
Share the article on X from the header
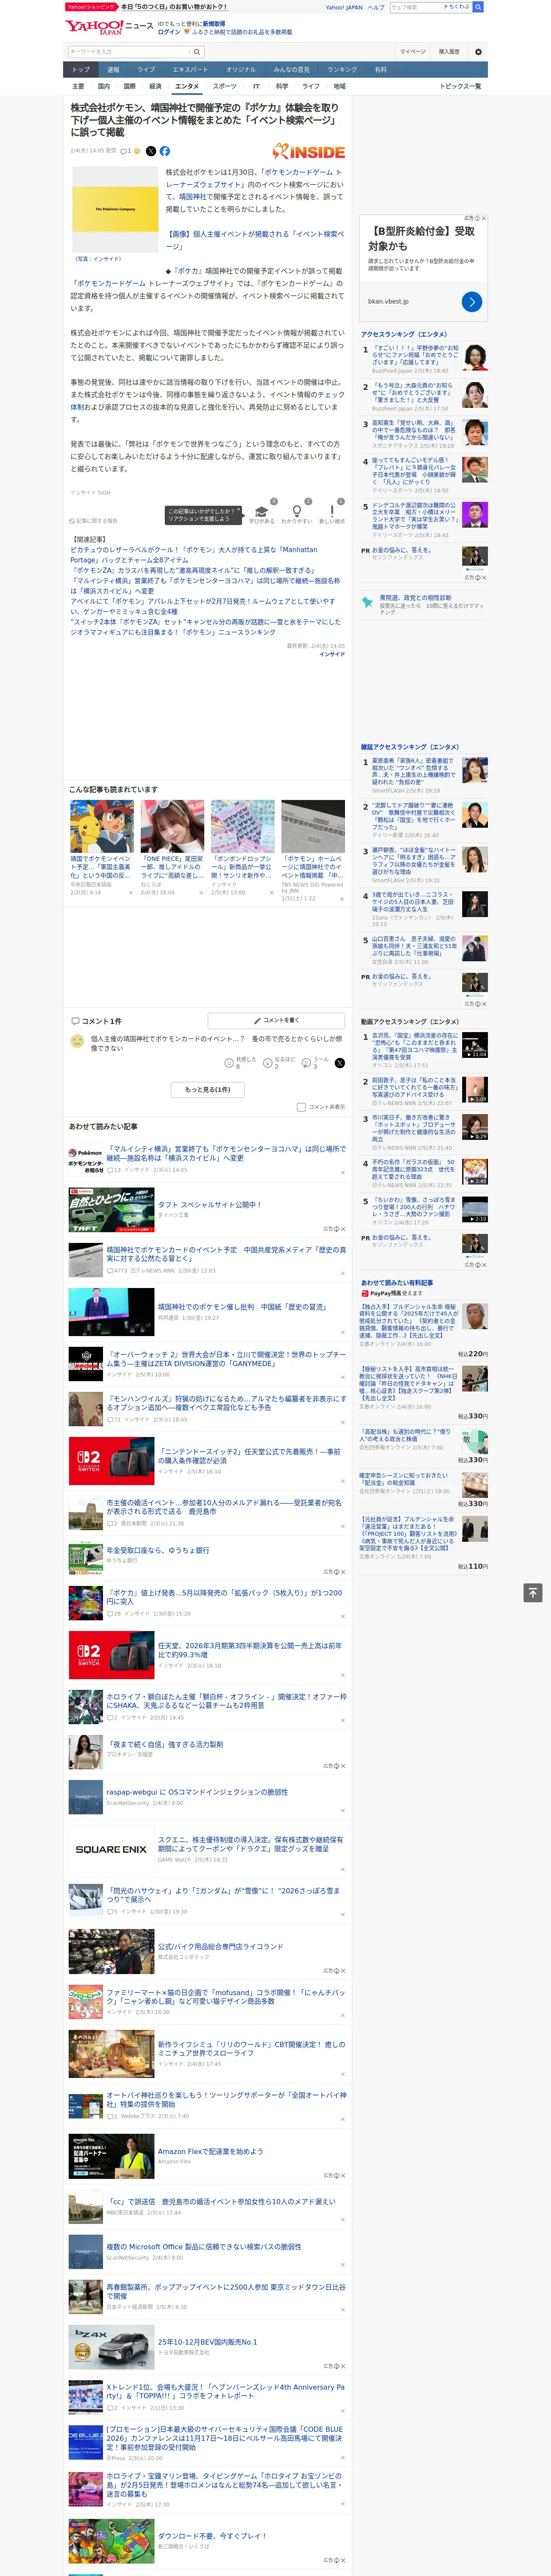tap(151, 151)
